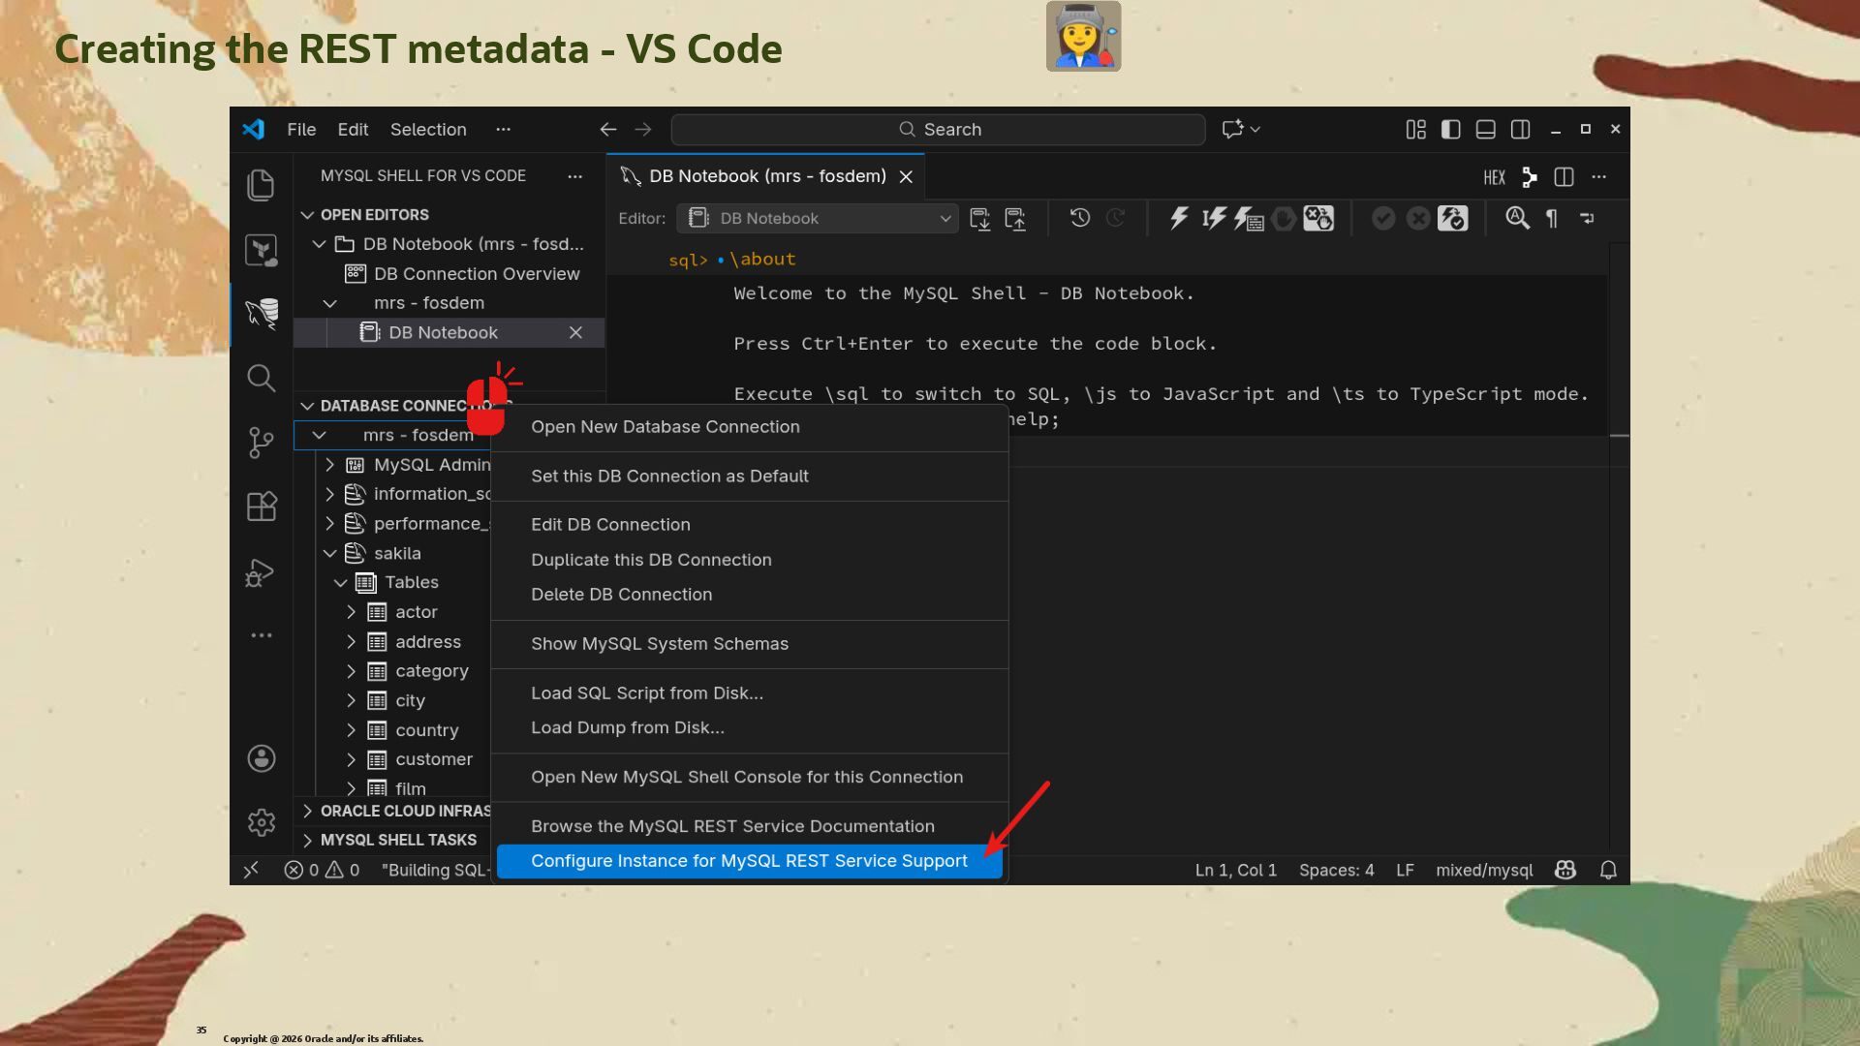Toggle show hidden characters pilcrow icon

1552,218
